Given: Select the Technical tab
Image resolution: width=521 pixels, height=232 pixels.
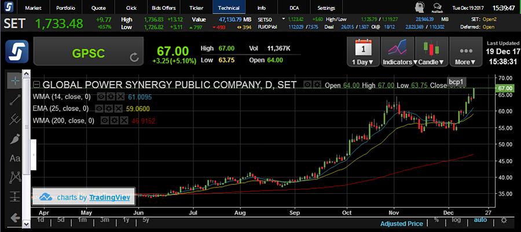Looking at the screenshot, I should tap(229, 8).
